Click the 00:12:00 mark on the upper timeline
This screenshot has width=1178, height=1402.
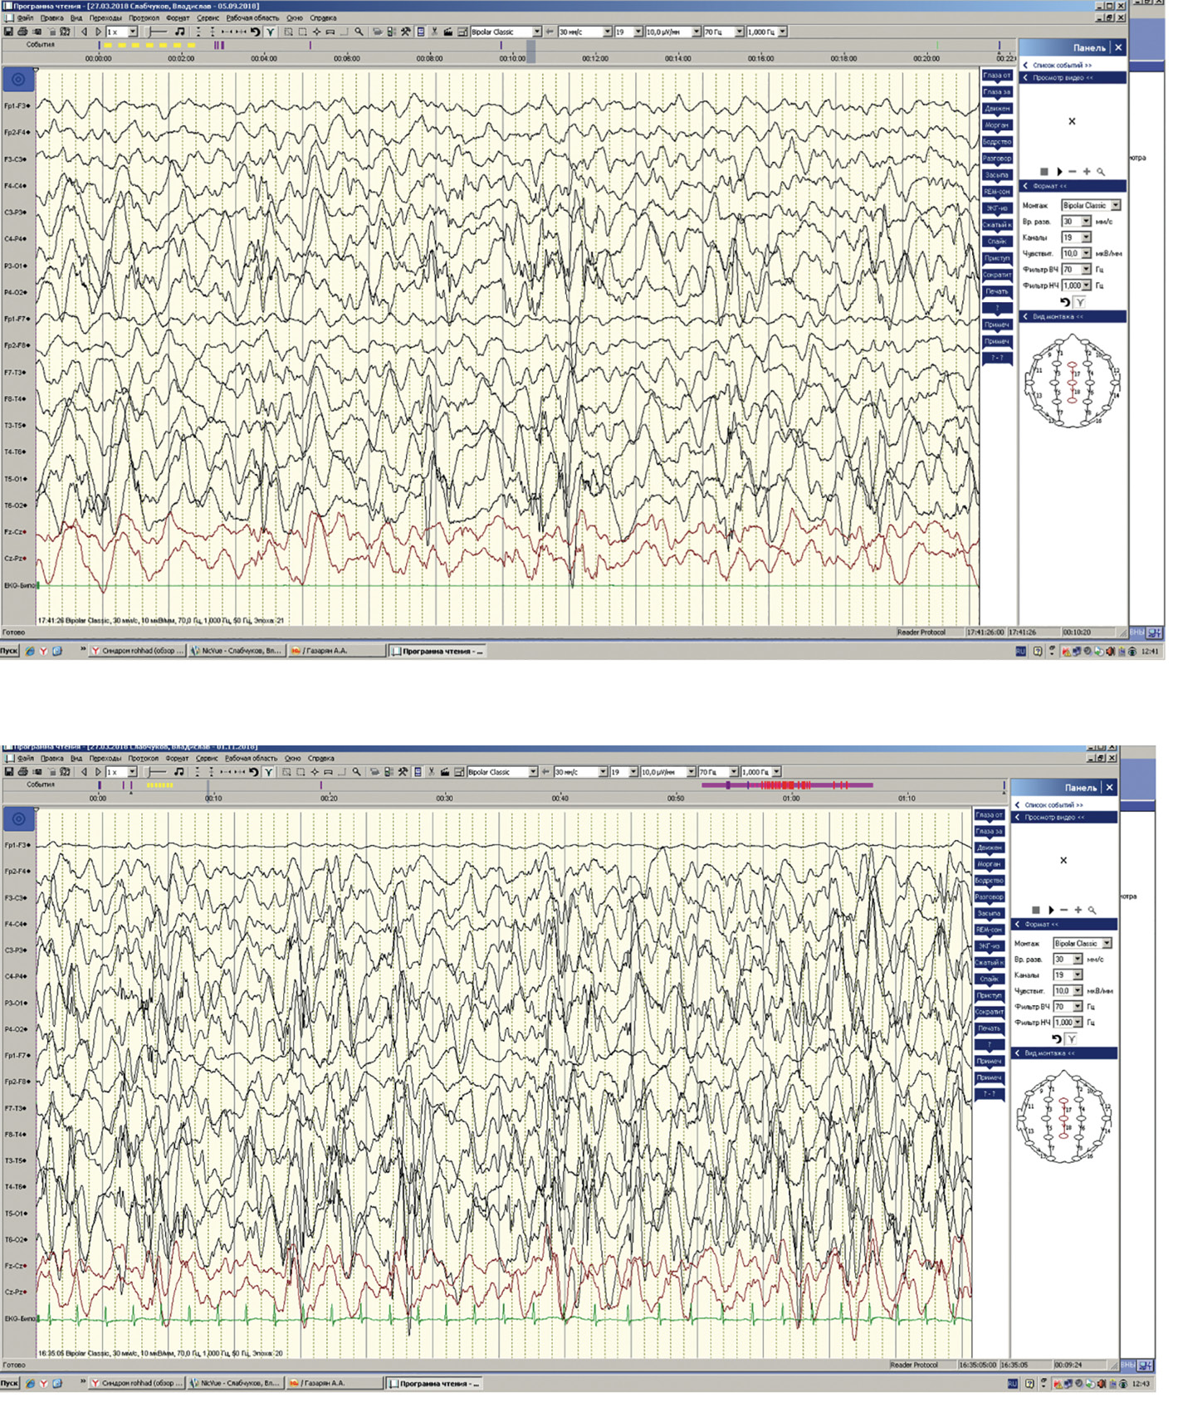[595, 58]
